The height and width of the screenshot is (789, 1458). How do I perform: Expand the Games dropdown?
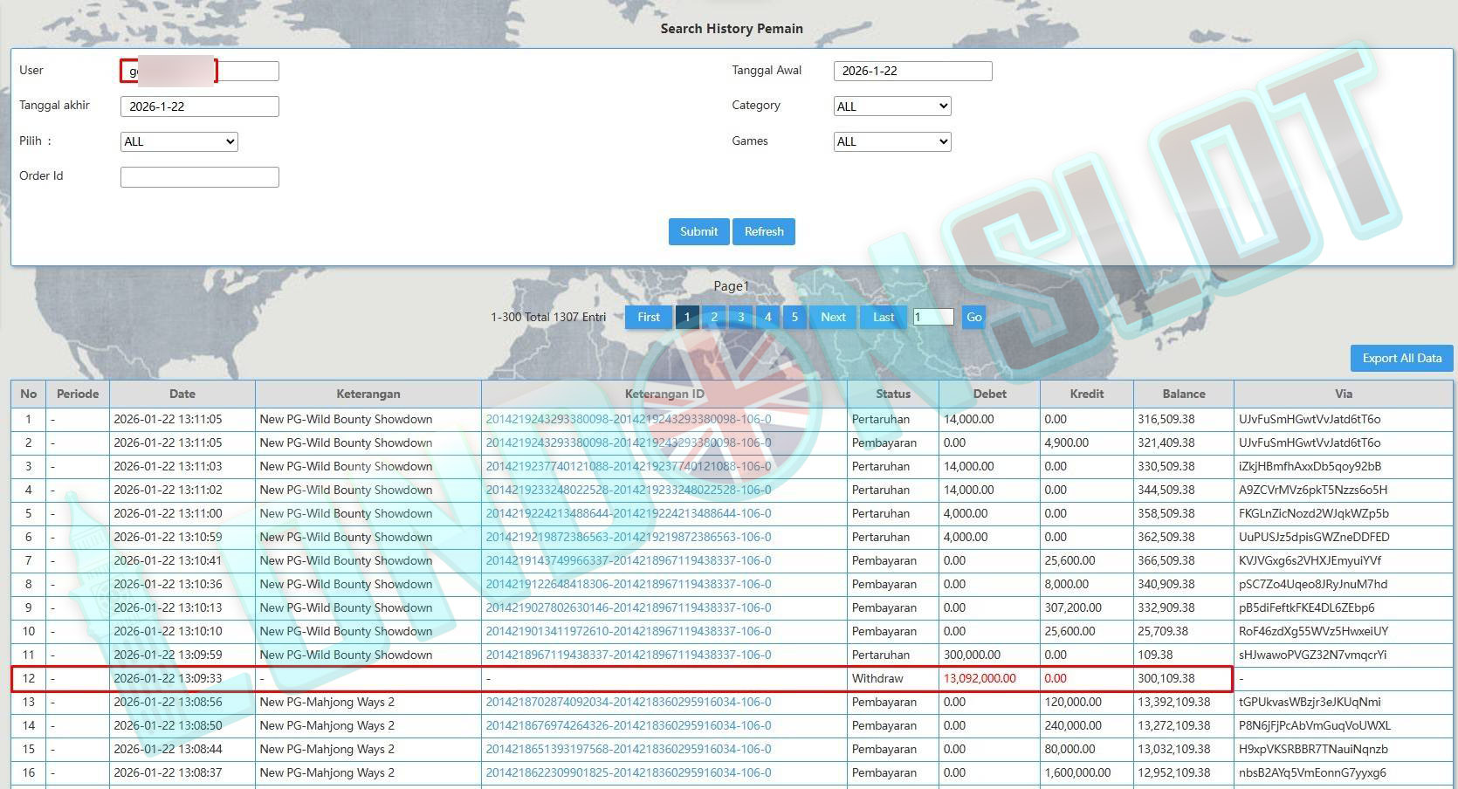(x=892, y=141)
